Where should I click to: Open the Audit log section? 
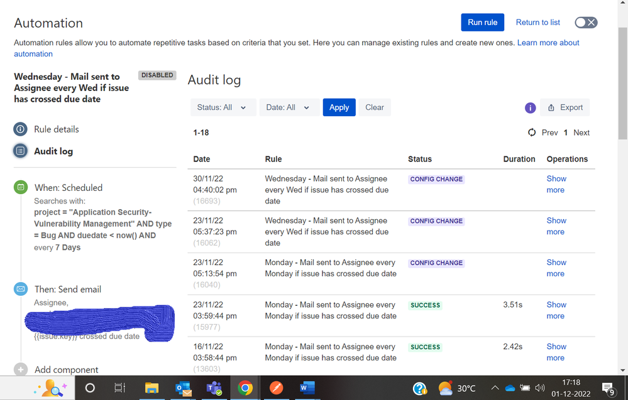(53, 151)
